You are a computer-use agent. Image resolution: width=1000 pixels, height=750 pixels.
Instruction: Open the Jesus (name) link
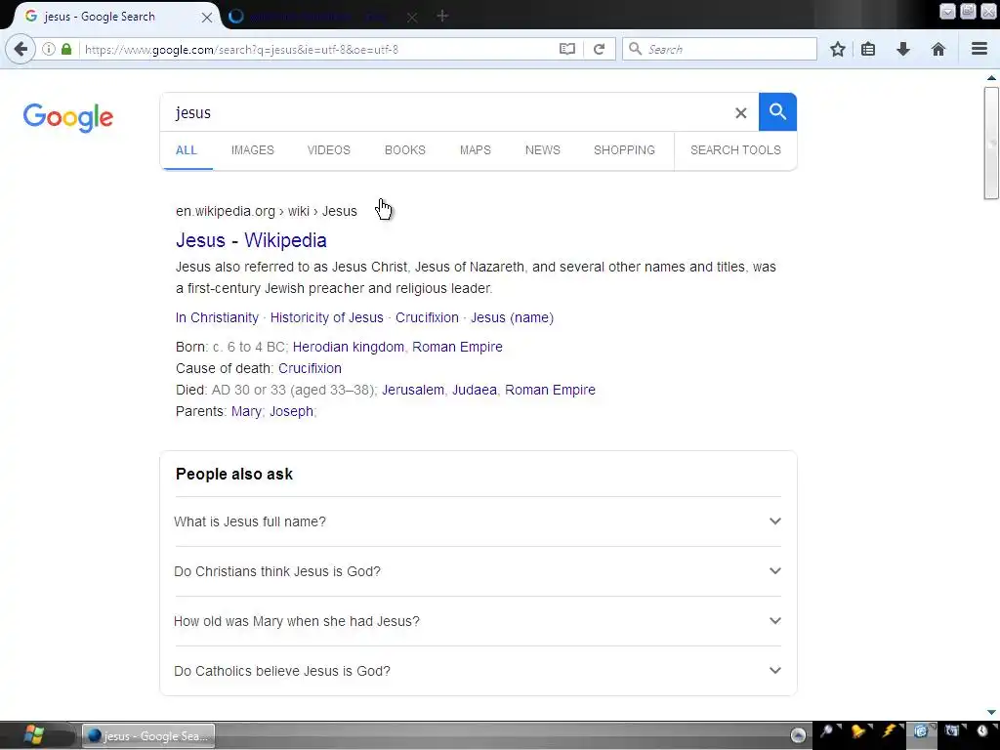pos(512,317)
